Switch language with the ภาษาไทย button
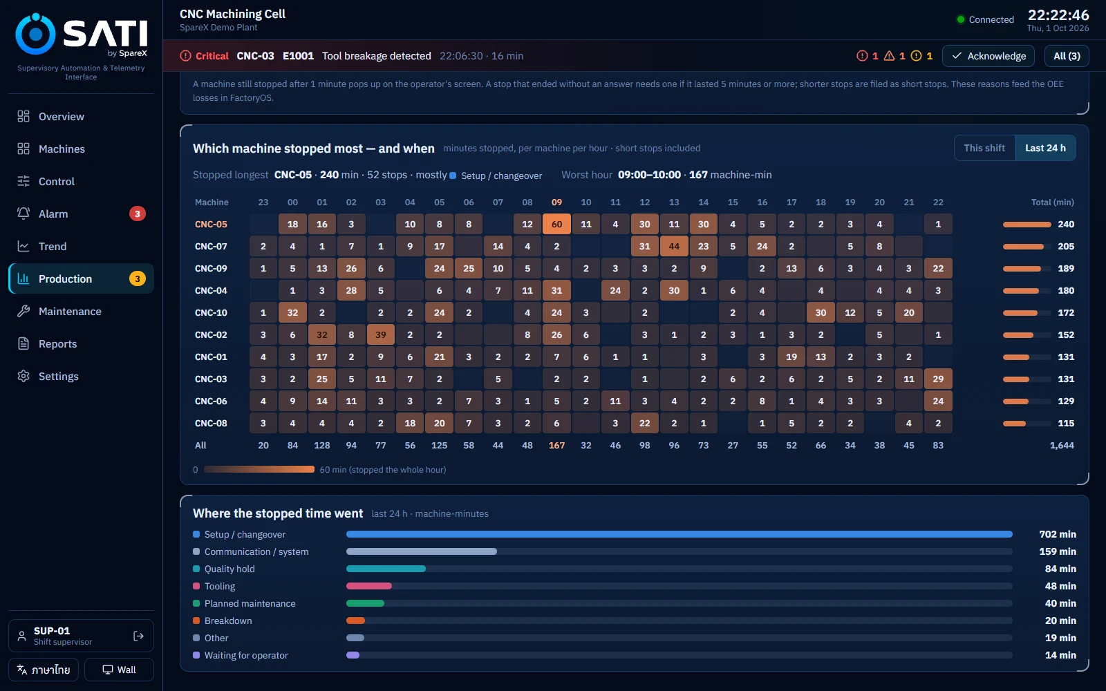Viewport: 1106px width, 691px height. tap(44, 670)
